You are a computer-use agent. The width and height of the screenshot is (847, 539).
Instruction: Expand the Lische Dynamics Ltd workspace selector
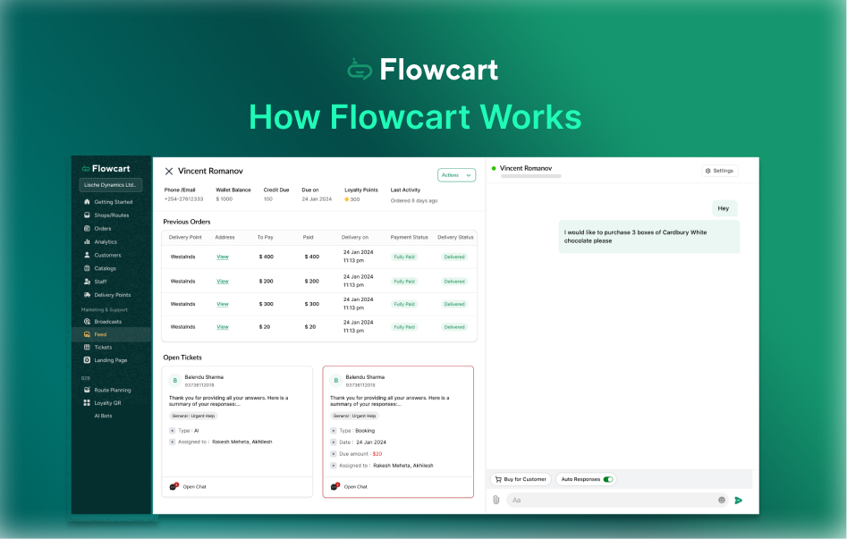tap(110, 184)
